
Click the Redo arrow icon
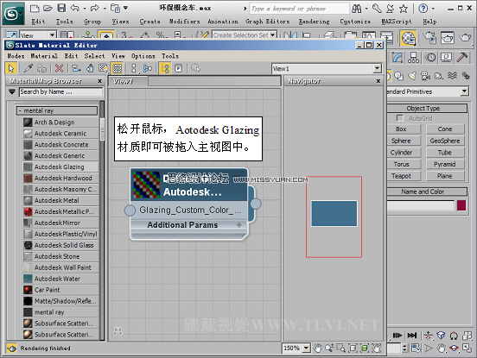pyautogui.click(x=95, y=9)
